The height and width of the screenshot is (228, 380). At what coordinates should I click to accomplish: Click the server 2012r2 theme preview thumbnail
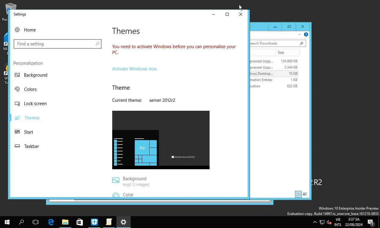click(x=161, y=140)
